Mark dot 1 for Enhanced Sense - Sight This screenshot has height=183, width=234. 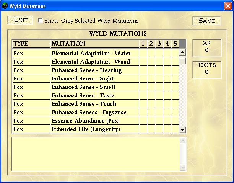tap(143, 78)
